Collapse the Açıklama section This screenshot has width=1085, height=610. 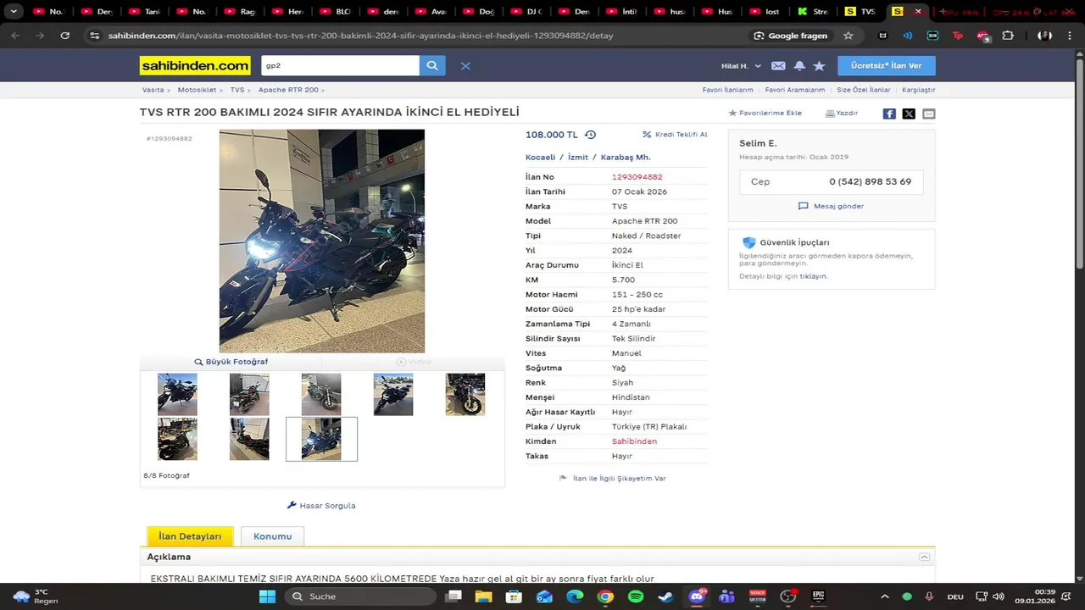925,557
